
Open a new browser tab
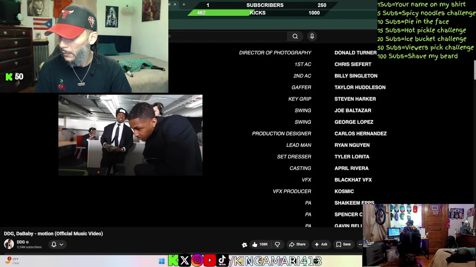(184, 4)
